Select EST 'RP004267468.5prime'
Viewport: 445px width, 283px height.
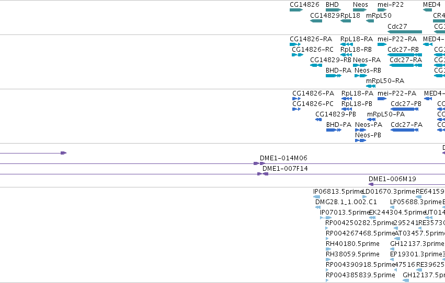coord(360,233)
